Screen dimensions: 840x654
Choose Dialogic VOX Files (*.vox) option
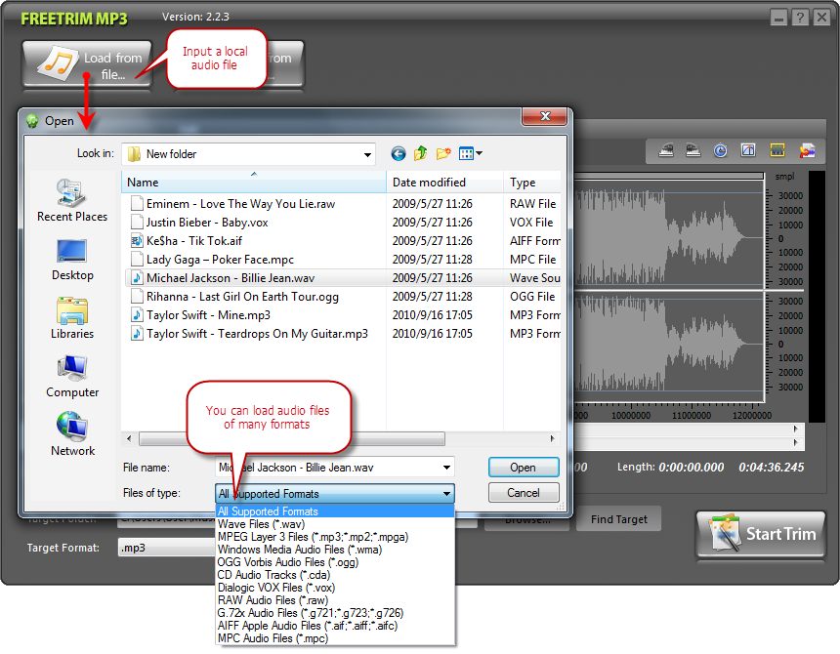335,588
